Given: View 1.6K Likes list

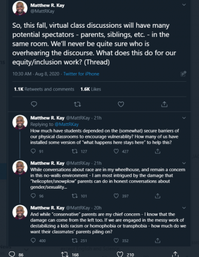Looking at the screenshot, I should tap(91, 89).
